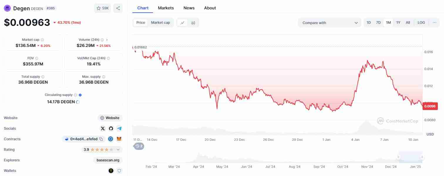Screen dimensions: 444x176
Task: Select the line chart view icon
Action: pos(182,23)
